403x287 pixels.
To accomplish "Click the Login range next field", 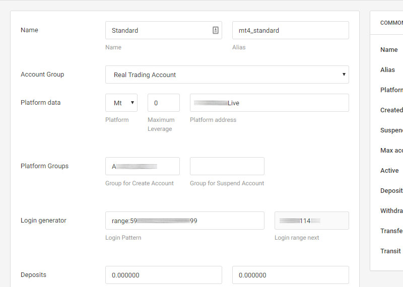I will click(311, 221).
